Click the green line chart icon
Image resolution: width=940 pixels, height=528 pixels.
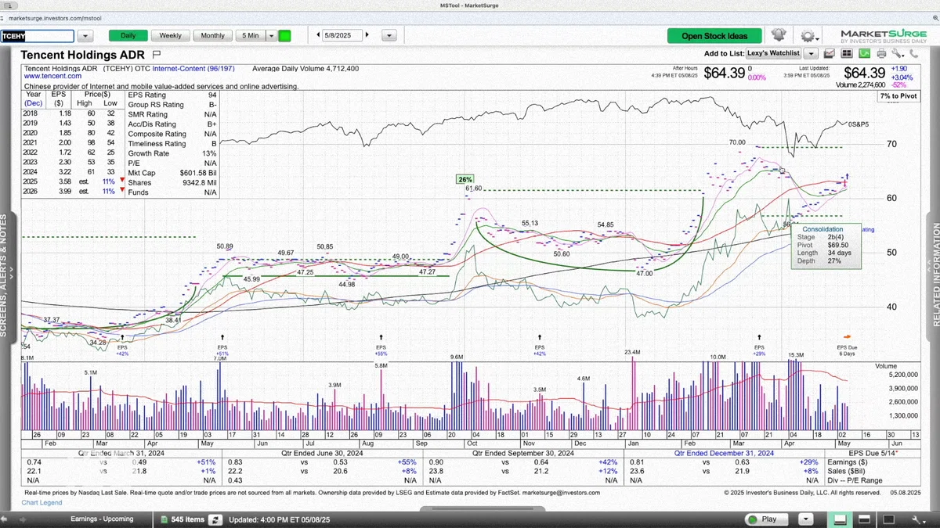click(x=864, y=53)
